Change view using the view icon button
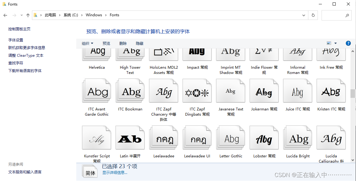 tap(329, 43)
